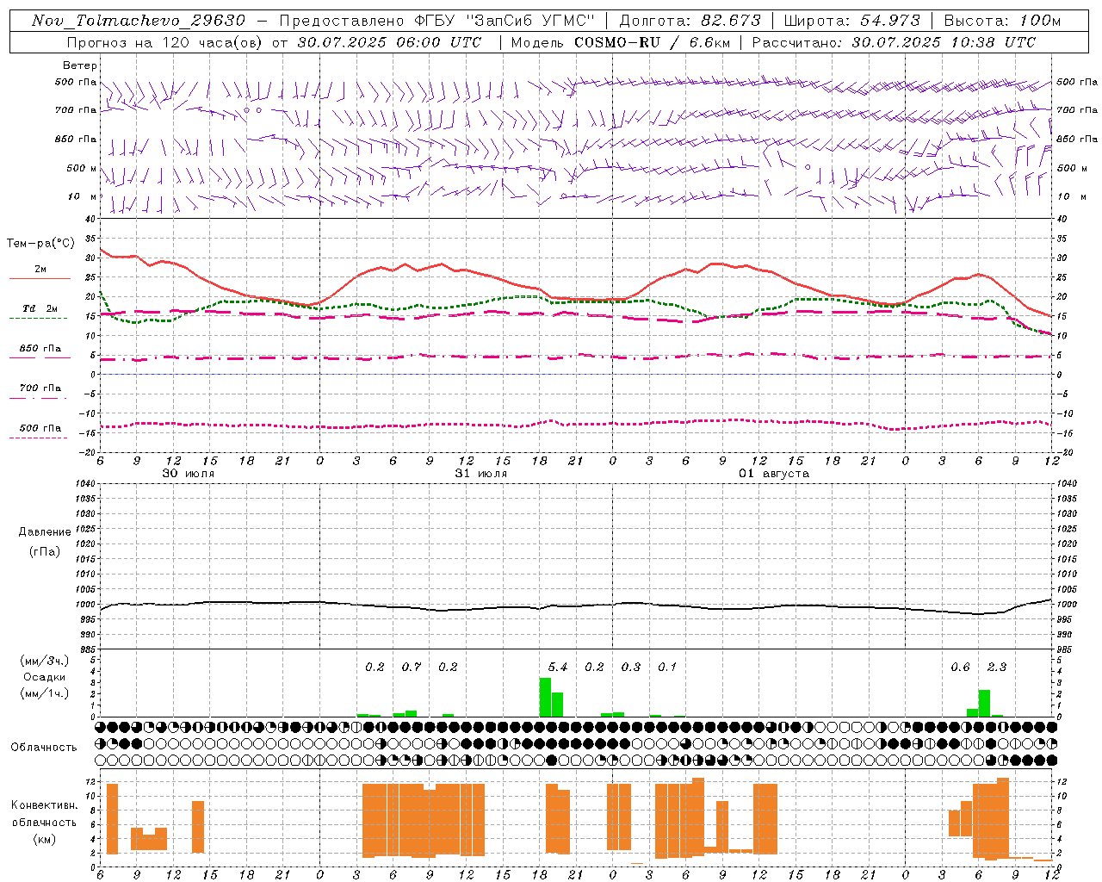Click the solid red line sample under the 2м legend label
Screen dimensions: 1102x882
(40, 279)
